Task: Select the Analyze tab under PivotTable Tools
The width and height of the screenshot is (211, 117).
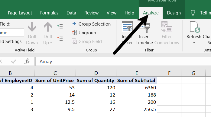Action: coord(151,13)
